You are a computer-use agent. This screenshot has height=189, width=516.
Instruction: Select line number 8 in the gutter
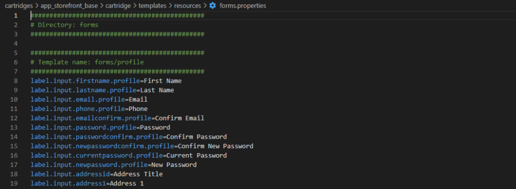tap(15, 81)
